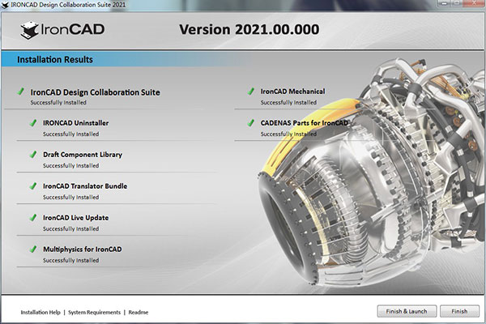The width and height of the screenshot is (486, 324).
Task: Click green checkmark beside Draft Component Library
Action: (33, 154)
